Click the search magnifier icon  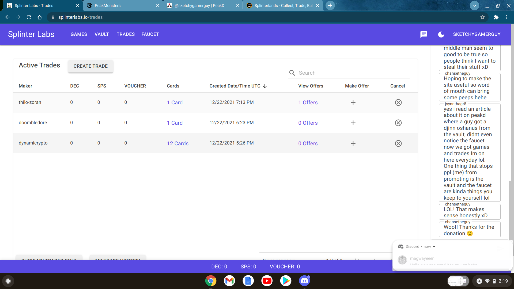(292, 73)
